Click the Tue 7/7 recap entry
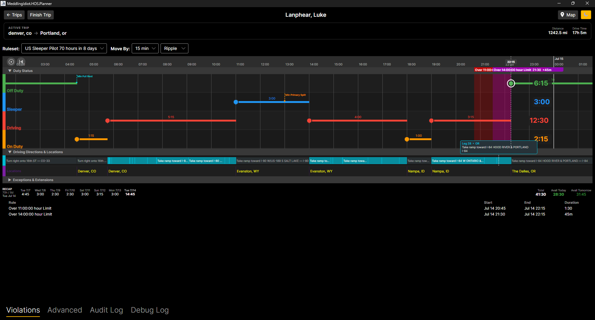This screenshot has width=595, height=320. pyautogui.click(x=25, y=192)
